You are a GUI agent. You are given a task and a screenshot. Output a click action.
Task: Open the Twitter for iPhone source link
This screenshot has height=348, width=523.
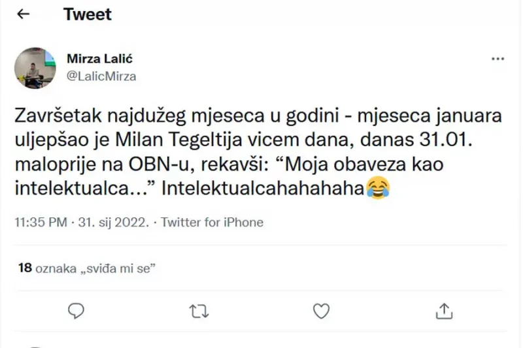point(212,223)
